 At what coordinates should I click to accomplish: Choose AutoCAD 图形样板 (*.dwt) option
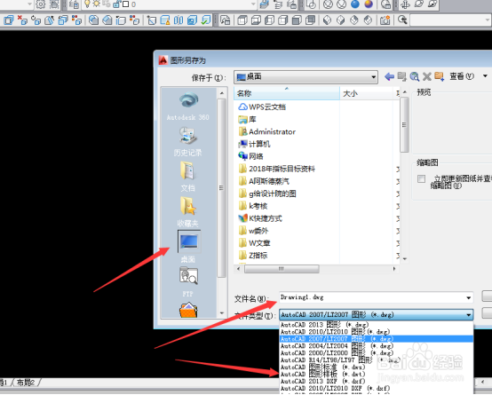coord(377,375)
